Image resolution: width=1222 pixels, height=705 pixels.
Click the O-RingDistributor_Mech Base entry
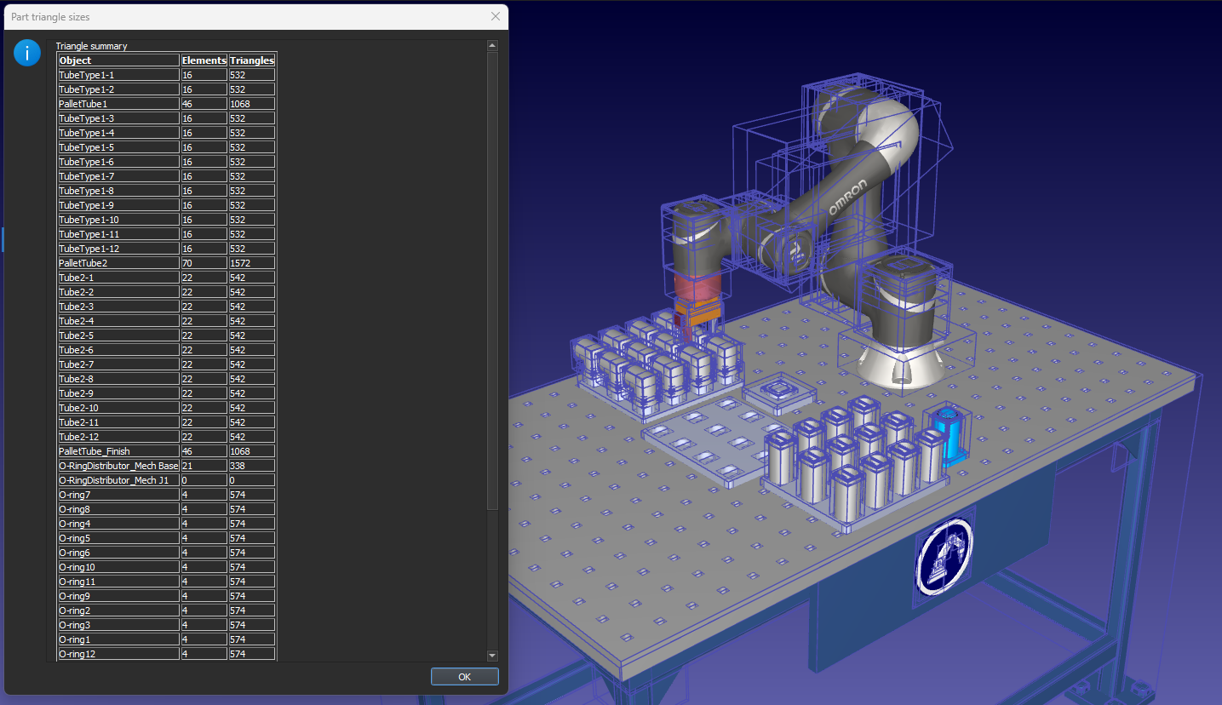coord(118,466)
